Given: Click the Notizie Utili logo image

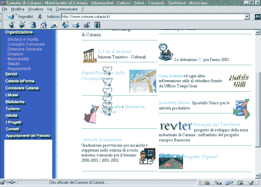Looking at the screenshot, I should [239, 80].
